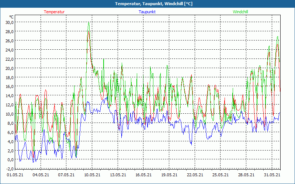Viewport: 295px width, 184px height.
Task: Select the 19.05.21 date label
Action: (169, 175)
